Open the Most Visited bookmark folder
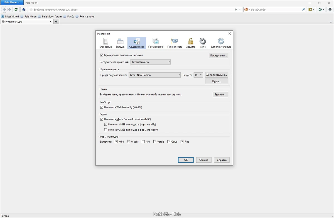 click(10, 16)
